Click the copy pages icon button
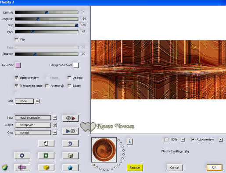The height and width of the screenshot is (173, 226). [x=46, y=144]
